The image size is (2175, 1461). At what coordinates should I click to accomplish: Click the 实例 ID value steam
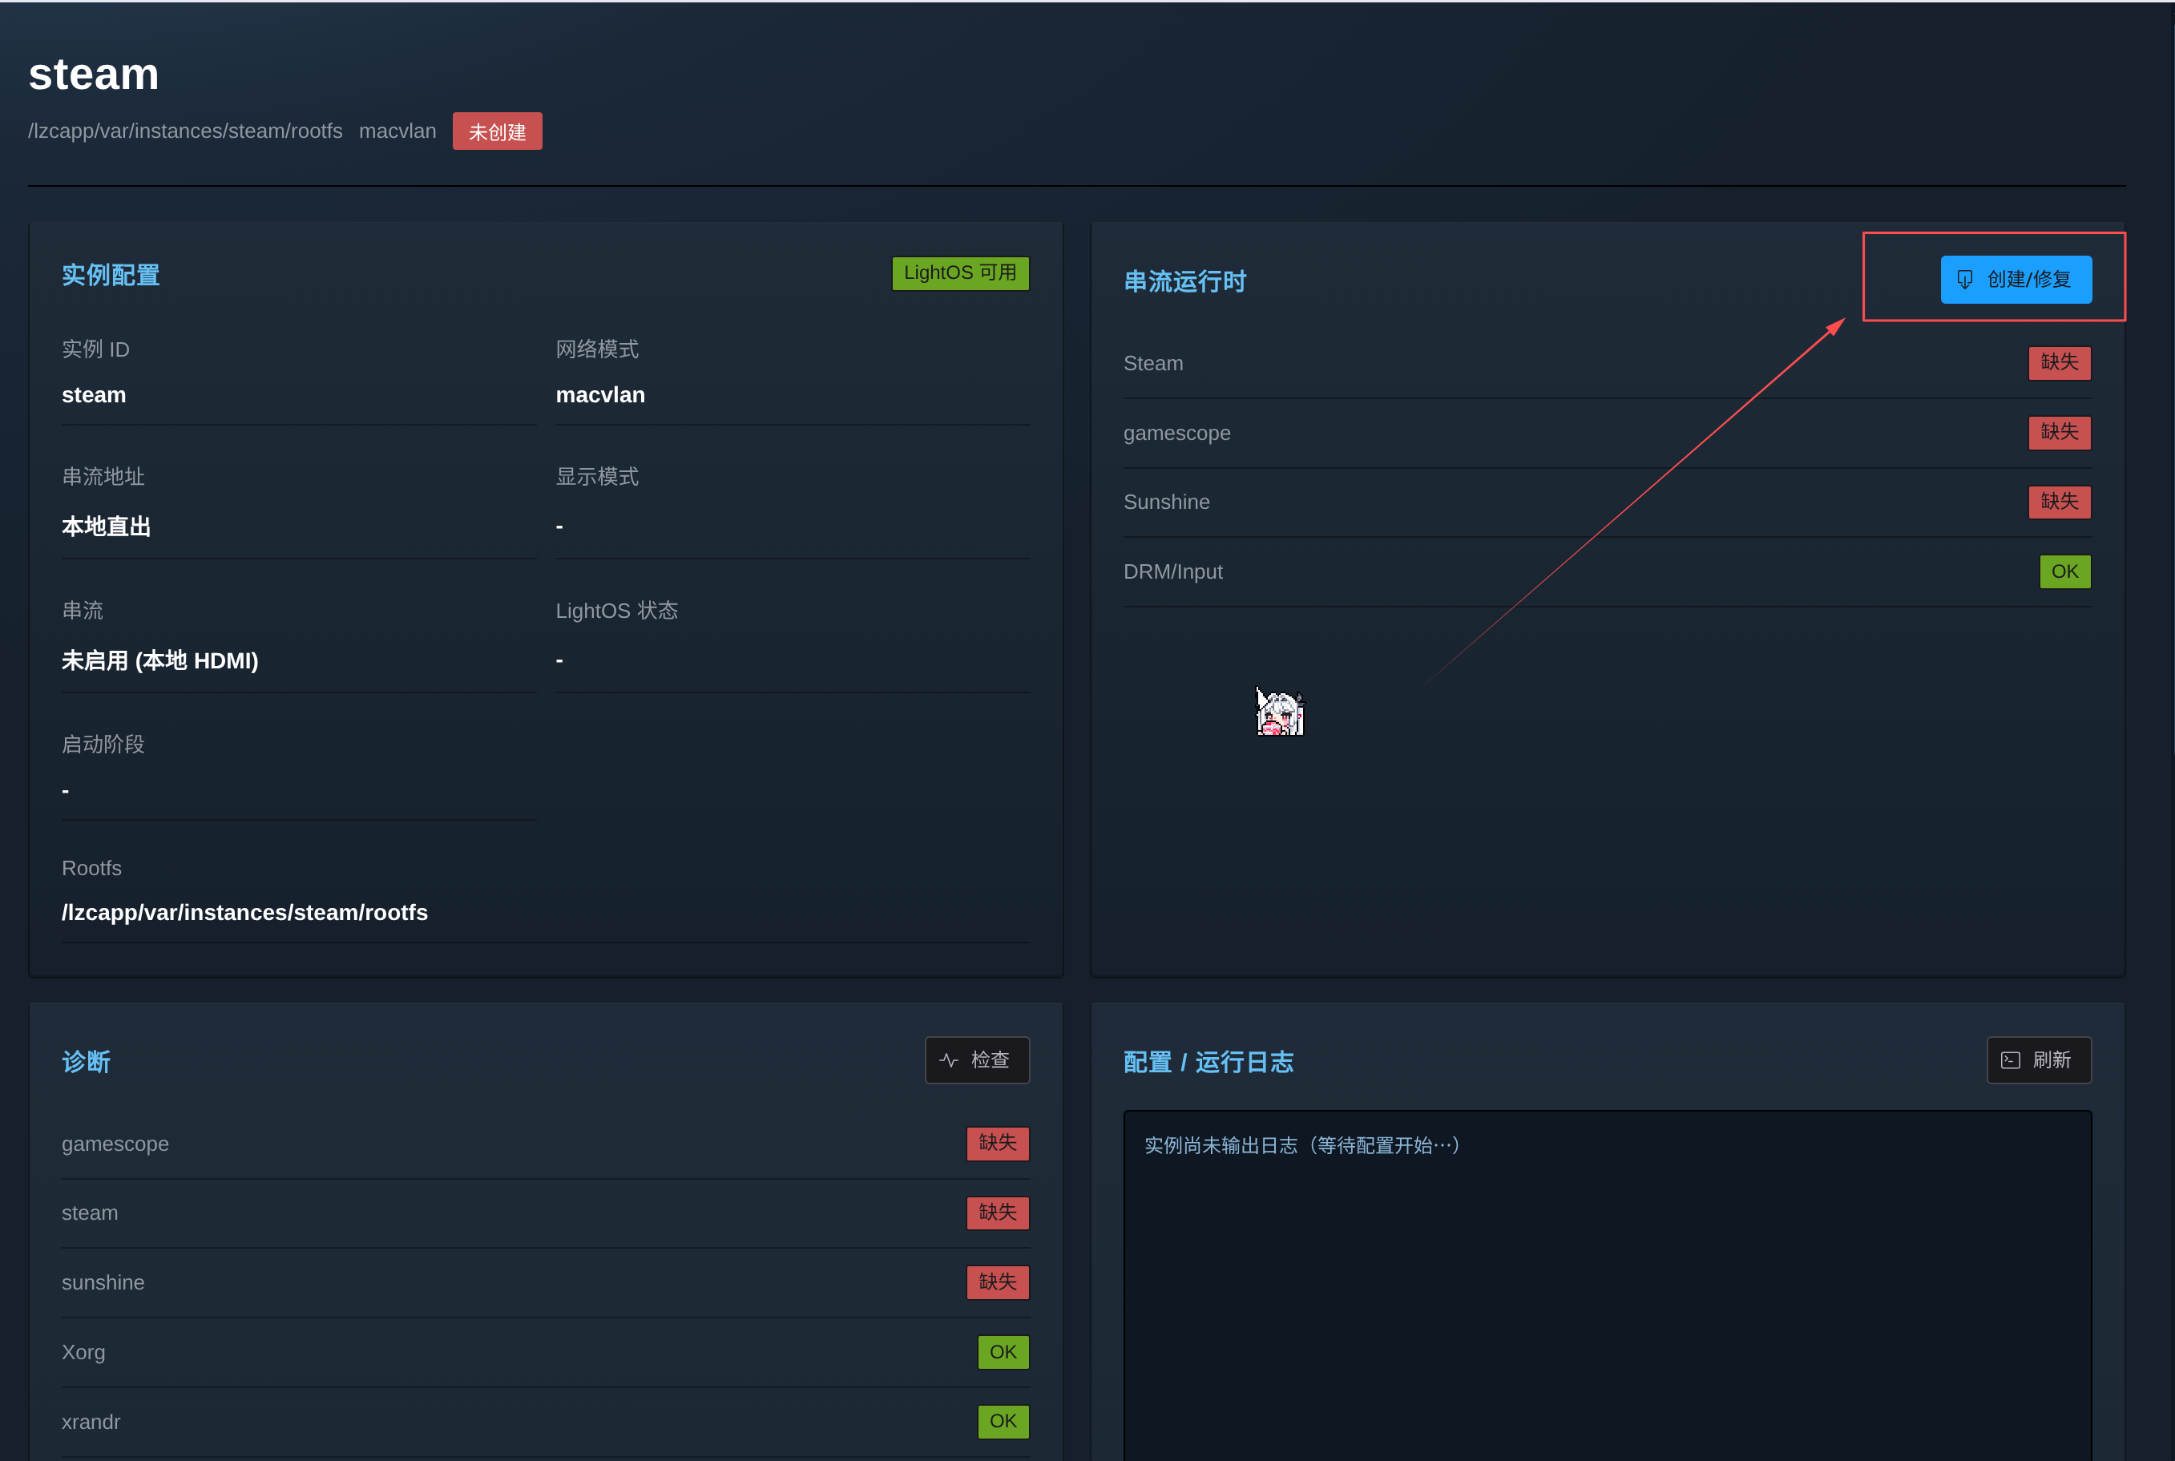click(94, 395)
